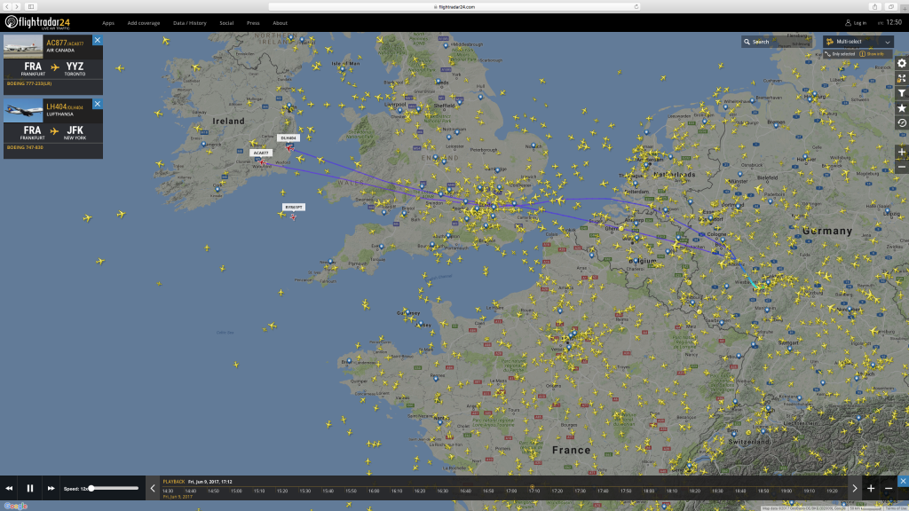Image resolution: width=909 pixels, height=511 pixels.
Task: Zoom in the playback timeline
Action: click(x=871, y=489)
